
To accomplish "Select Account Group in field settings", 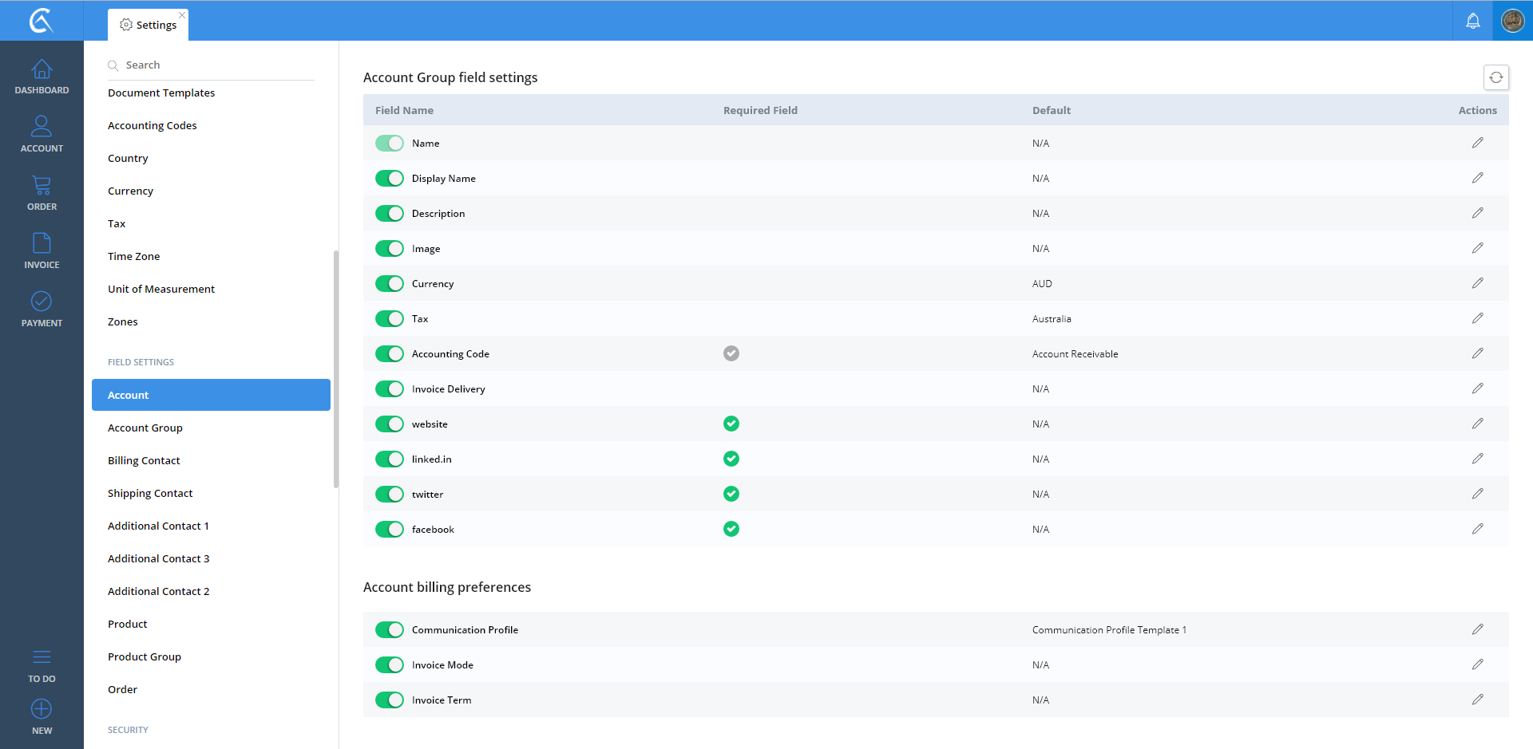I will (x=145, y=428).
